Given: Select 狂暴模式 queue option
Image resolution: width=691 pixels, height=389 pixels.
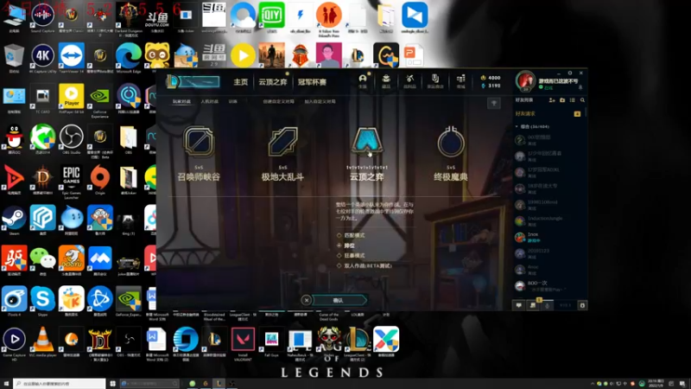Looking at the screenshot, I should [x=352, y=256].
